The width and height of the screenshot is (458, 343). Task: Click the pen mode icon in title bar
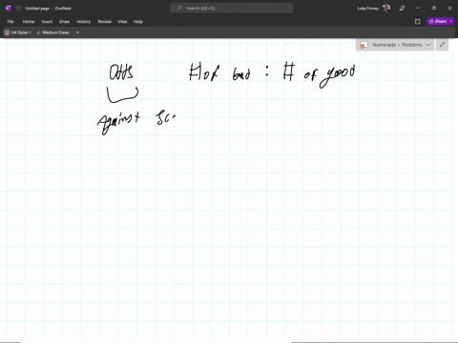pos(402,9)
